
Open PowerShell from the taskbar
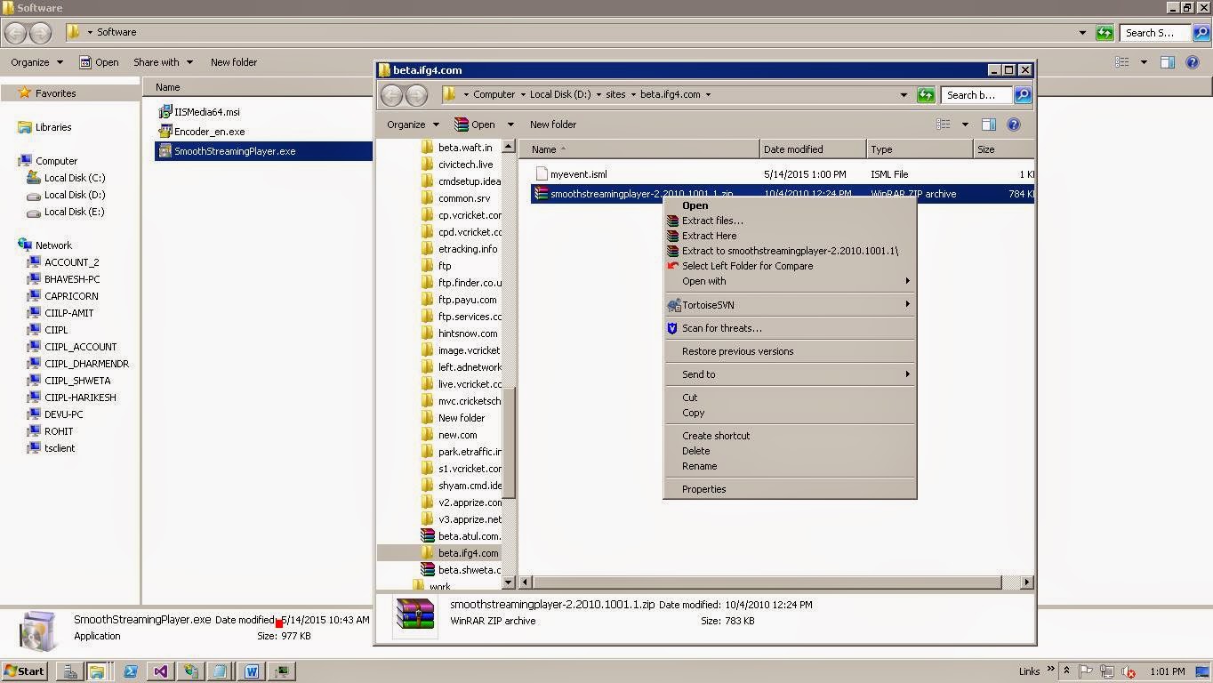(x=130, y=671)
